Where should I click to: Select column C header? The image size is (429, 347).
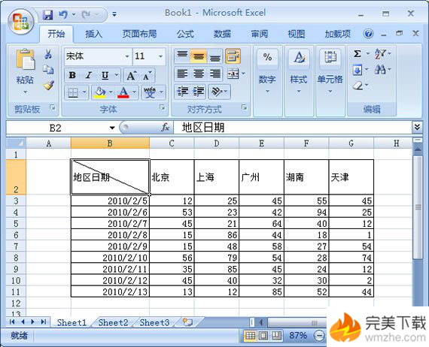pos(172,143)
